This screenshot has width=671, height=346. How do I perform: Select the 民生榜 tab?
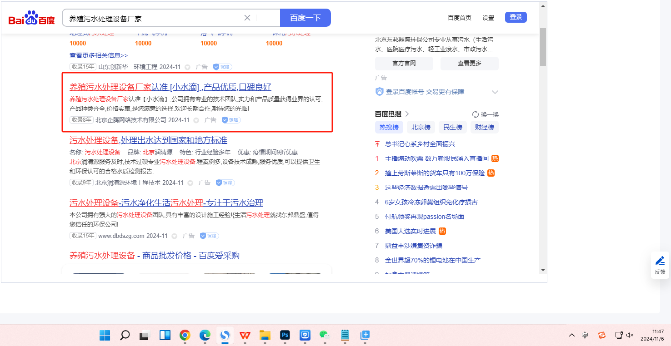453,127
